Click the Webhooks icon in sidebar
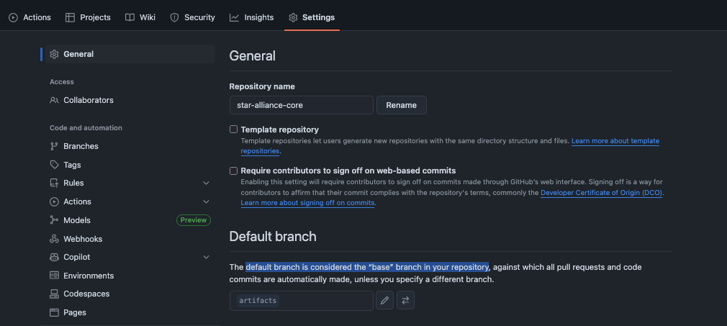 (x=54, y=239)
